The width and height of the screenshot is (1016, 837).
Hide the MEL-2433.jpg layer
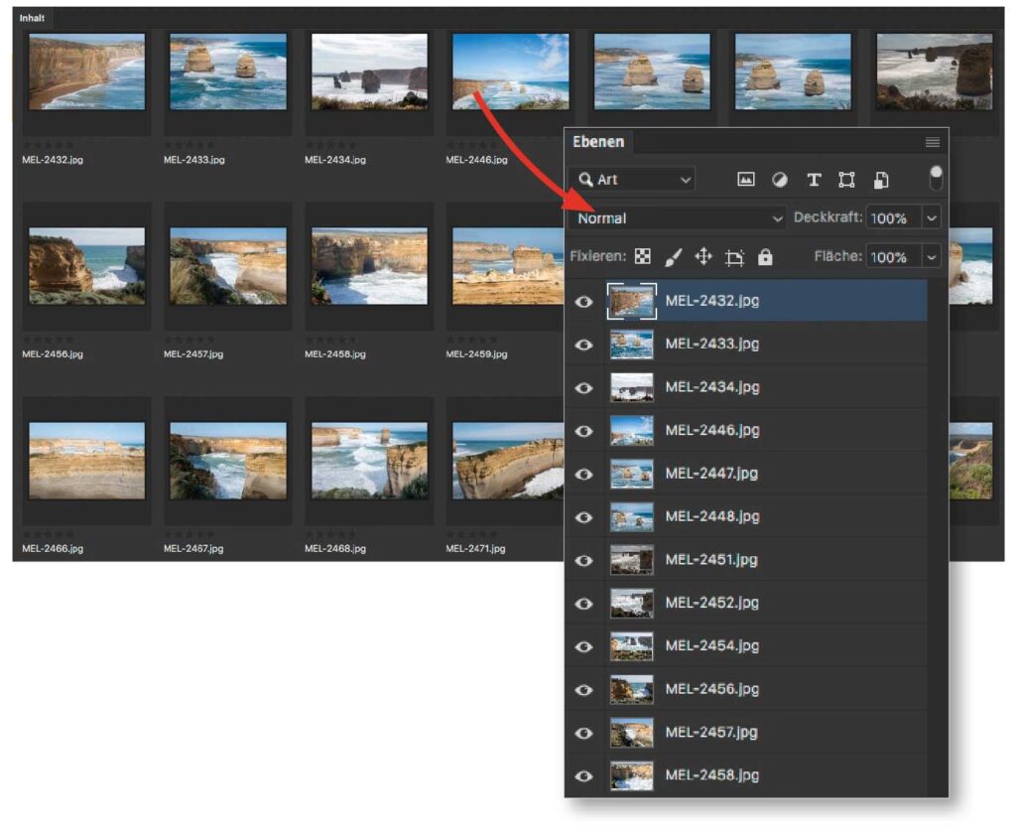[x=584, y=345]
